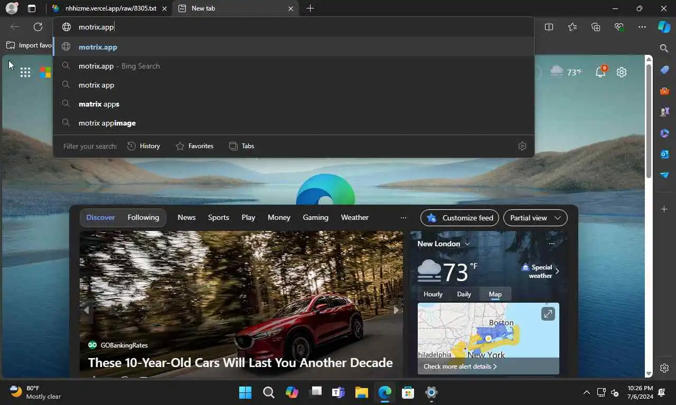The height and width of the screenshot is (405, 676).
Task: Open the app launcher grid icon
Action: point(25,72)
